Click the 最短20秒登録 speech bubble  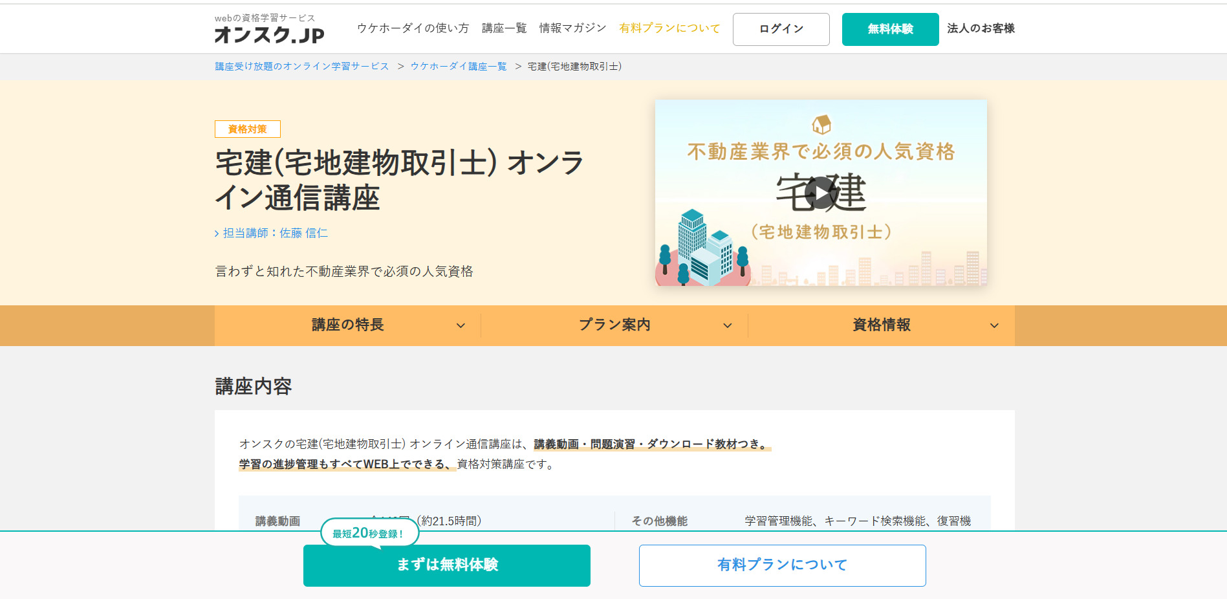[x=369, y=533]
